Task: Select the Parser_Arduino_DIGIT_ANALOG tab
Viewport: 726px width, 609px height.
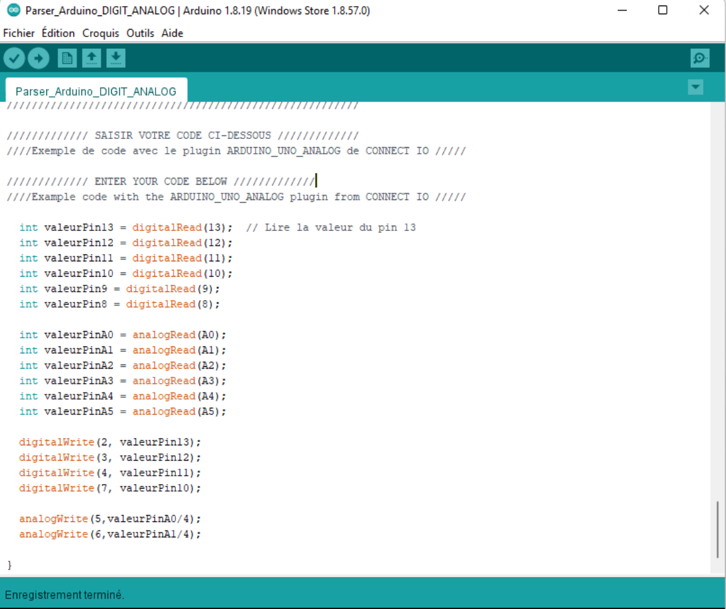Action: pyautogui.click(x=96, y=91)
